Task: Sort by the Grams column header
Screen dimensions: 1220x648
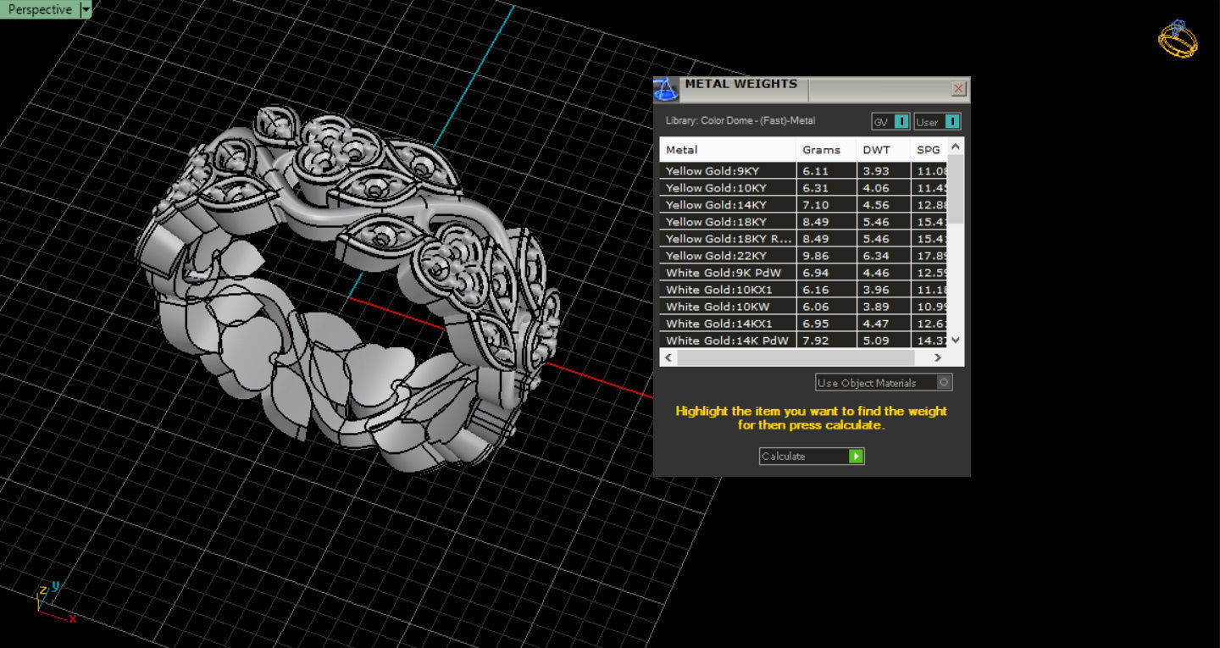Action: [826, 150]
